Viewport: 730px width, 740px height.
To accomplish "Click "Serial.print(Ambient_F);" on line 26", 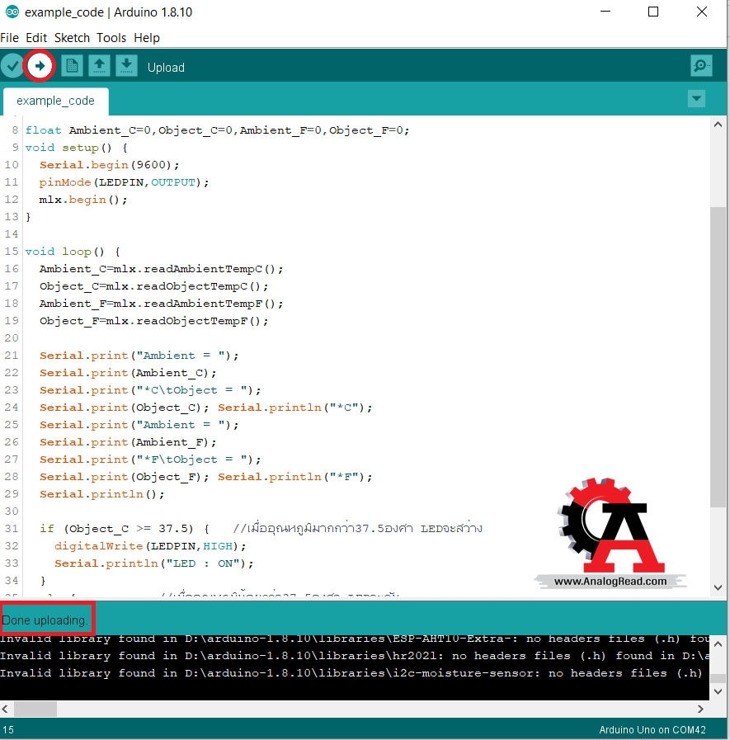I will click(129, 442).
